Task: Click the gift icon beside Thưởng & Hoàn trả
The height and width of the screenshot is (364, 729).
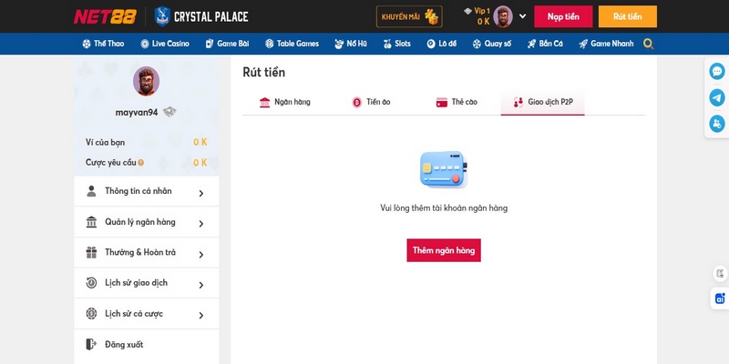Action: 92,253
